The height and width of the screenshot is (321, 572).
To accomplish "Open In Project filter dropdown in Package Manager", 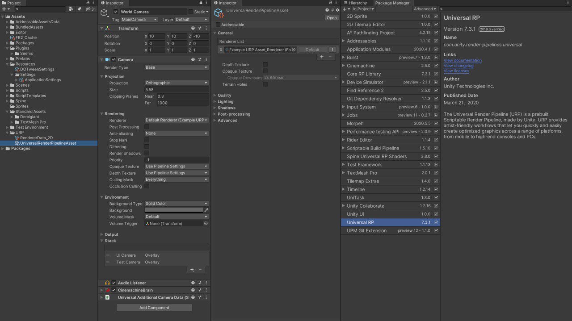I will click(363, 9).
